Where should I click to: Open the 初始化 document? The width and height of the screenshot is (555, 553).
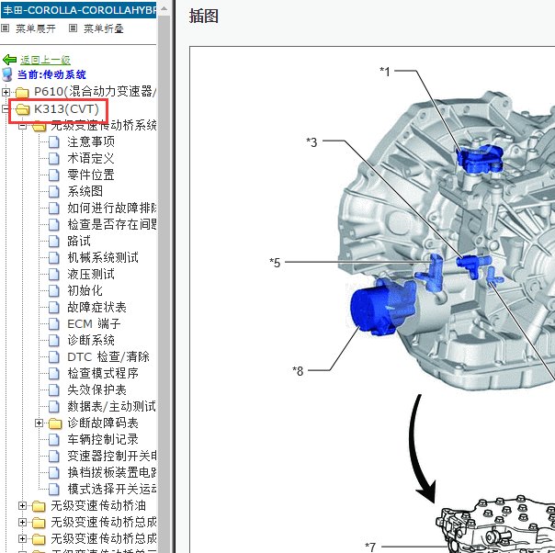[x=85, y=291]
